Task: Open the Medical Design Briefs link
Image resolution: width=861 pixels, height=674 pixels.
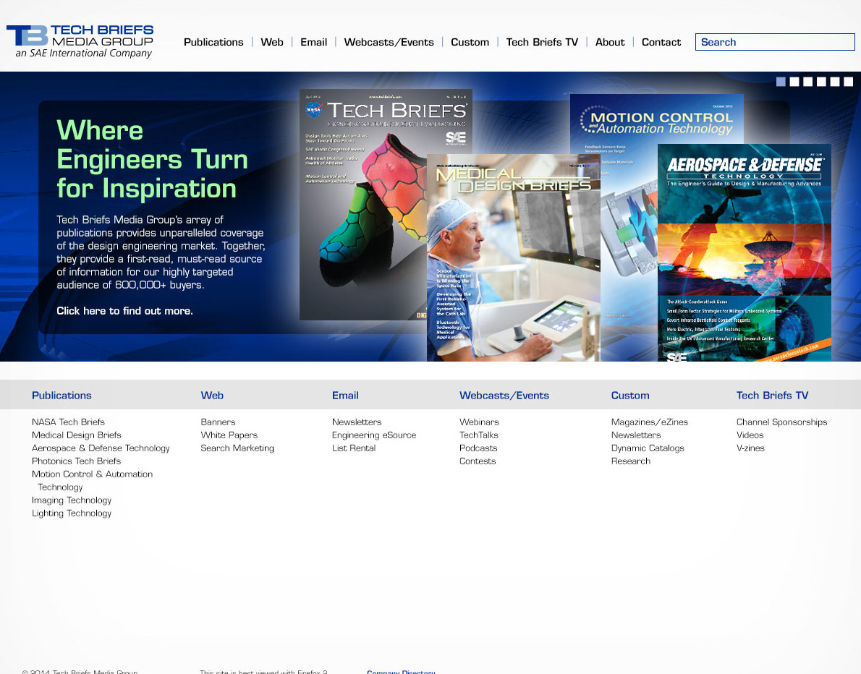Action: tap(76, 435)
